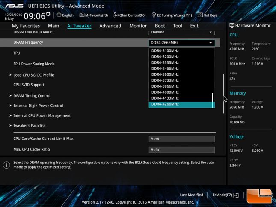Select CPU SVID Support row
Viewport: 276px width, 207px height.
[29, 85]
